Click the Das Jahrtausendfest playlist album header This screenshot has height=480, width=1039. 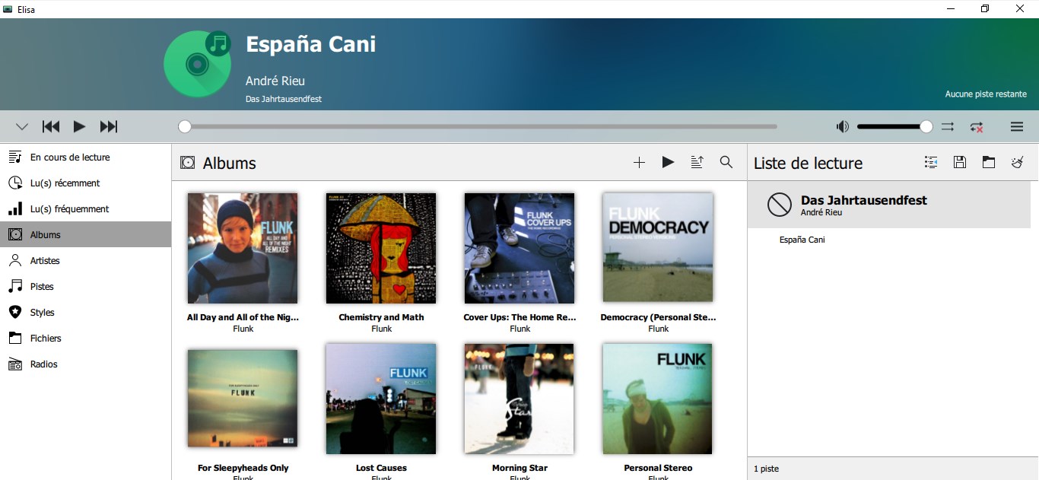pos(888,205)
